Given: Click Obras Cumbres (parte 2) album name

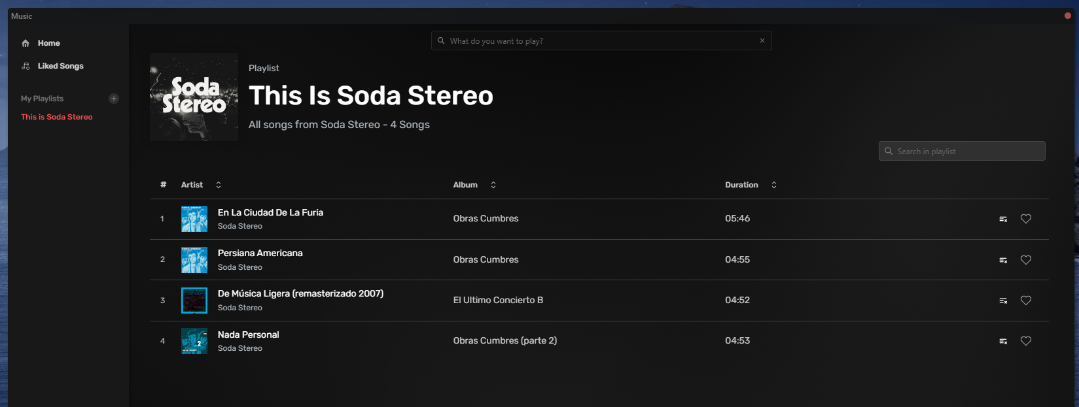Looking at the screenshot, I should [x=504, y=340].
